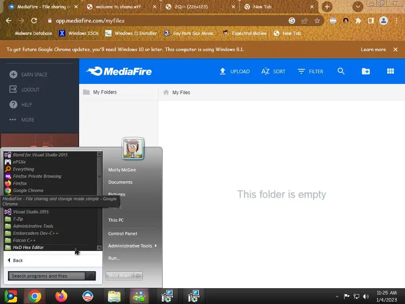The width and height of the screenshot is (405, 304).
Task: Switch to grid view icon in MediaFire
Action: [x=390, y=71]
